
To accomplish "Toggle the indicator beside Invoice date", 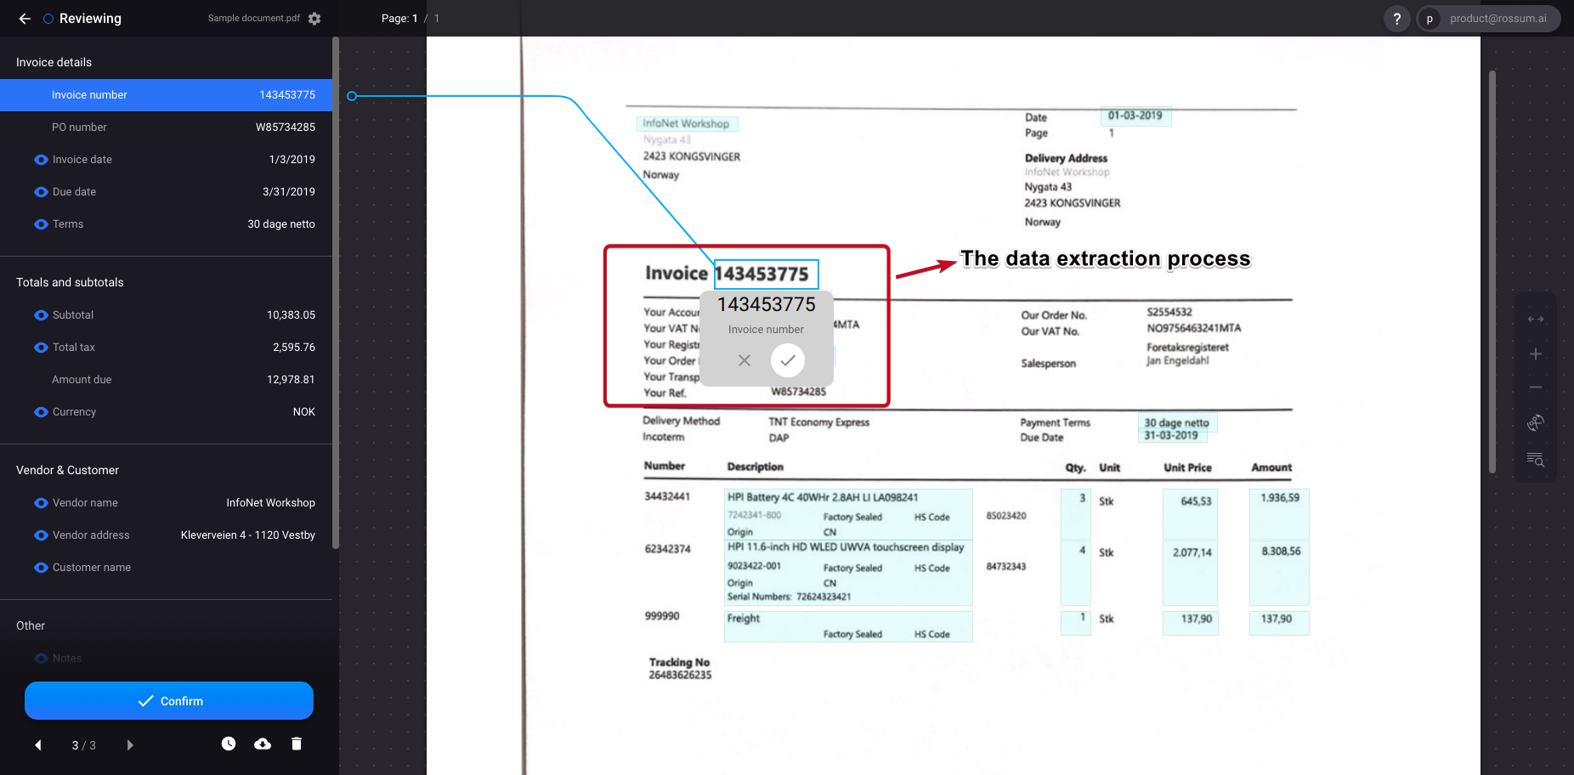I will (40, 159).
